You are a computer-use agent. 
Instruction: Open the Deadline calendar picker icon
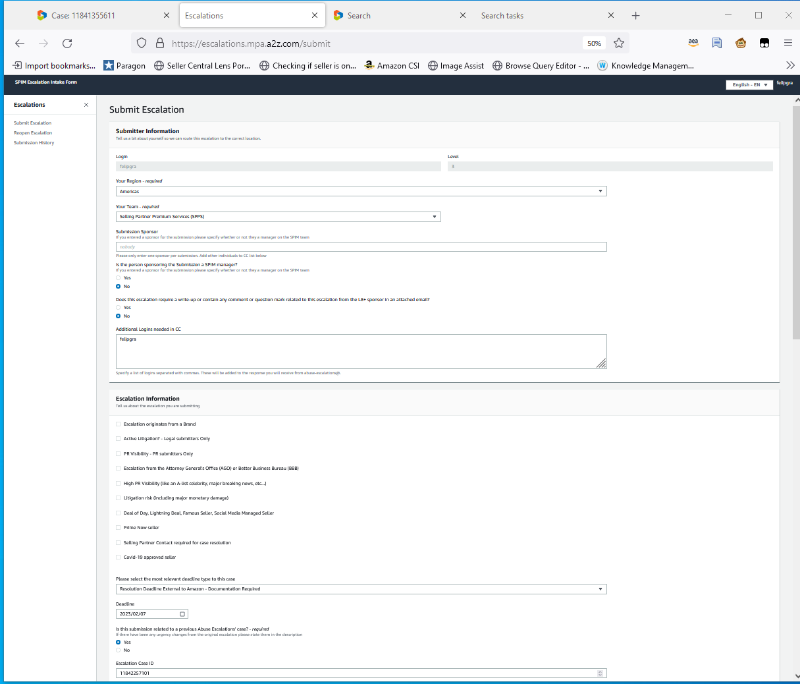[182, 614]
